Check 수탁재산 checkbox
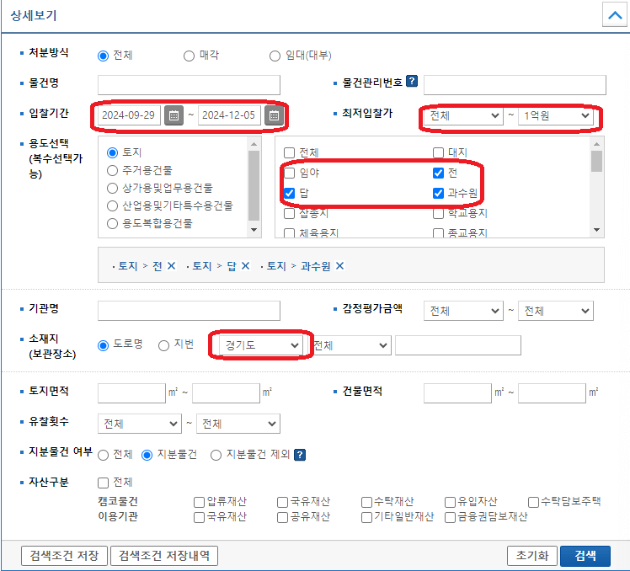The height and width of the screenshot is (571, 630). (x=366, y=502)
